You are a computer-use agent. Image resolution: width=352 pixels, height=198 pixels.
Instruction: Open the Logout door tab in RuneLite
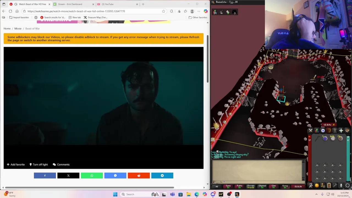tap(329, 185)
